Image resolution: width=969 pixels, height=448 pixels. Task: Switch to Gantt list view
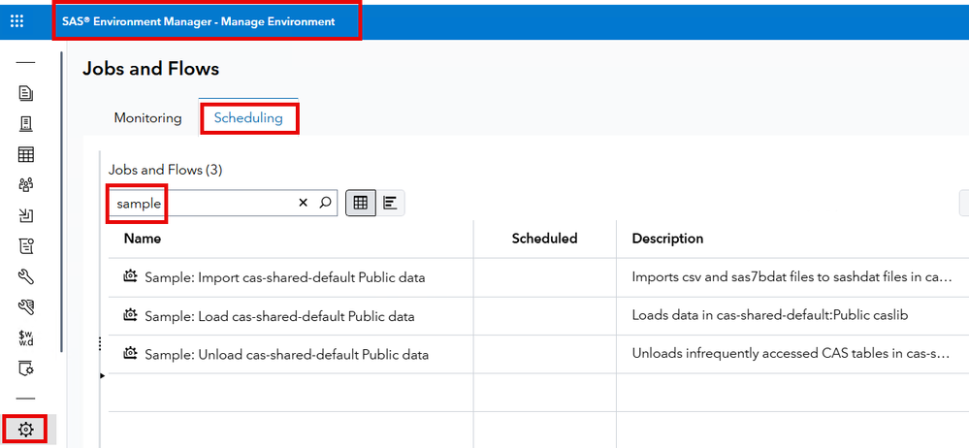[x=390, y=203]
